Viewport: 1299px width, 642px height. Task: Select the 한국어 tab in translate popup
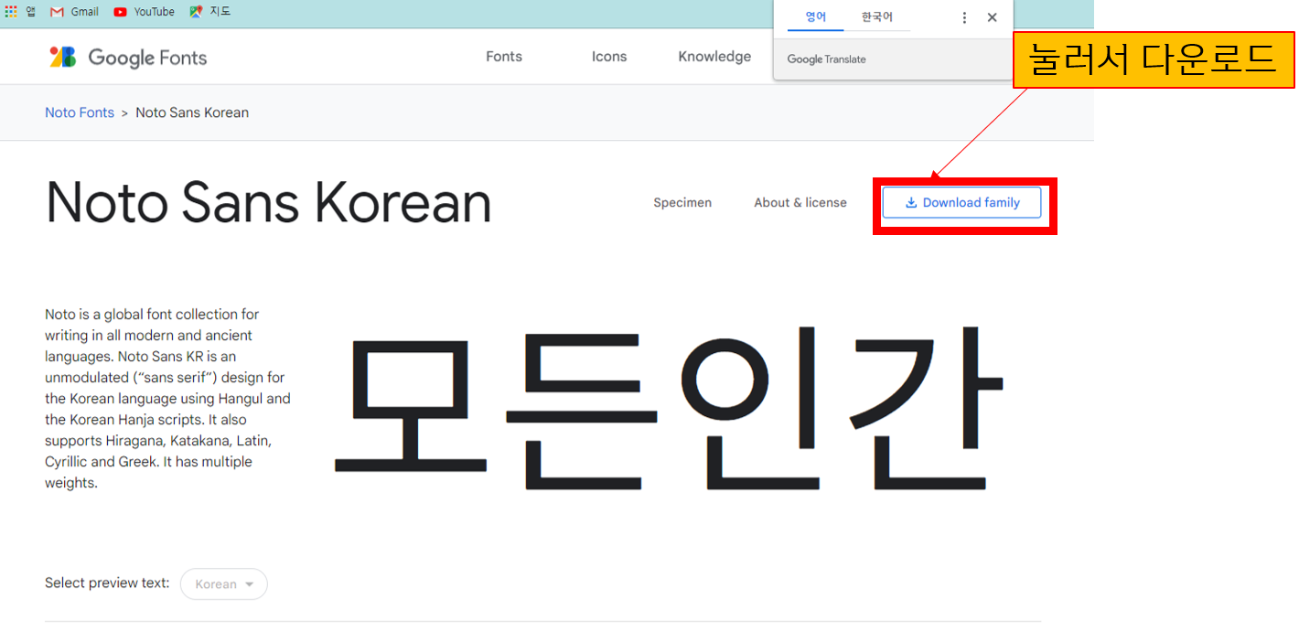point(877,17)
